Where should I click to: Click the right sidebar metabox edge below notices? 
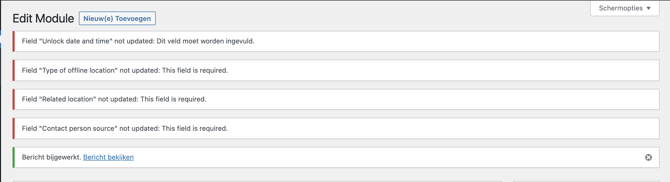coord(586,181)
